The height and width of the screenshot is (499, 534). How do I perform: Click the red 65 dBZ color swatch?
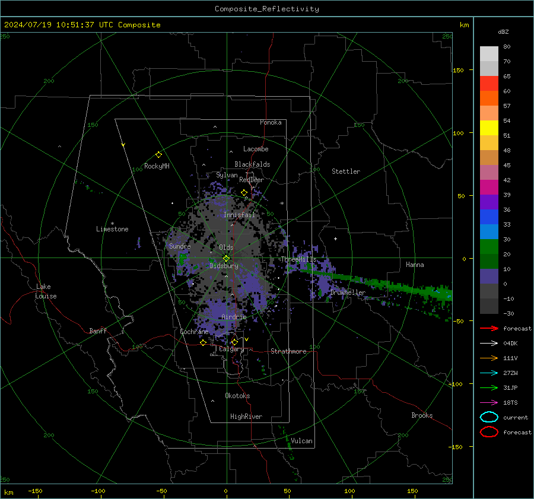click(x=489, y=84)
